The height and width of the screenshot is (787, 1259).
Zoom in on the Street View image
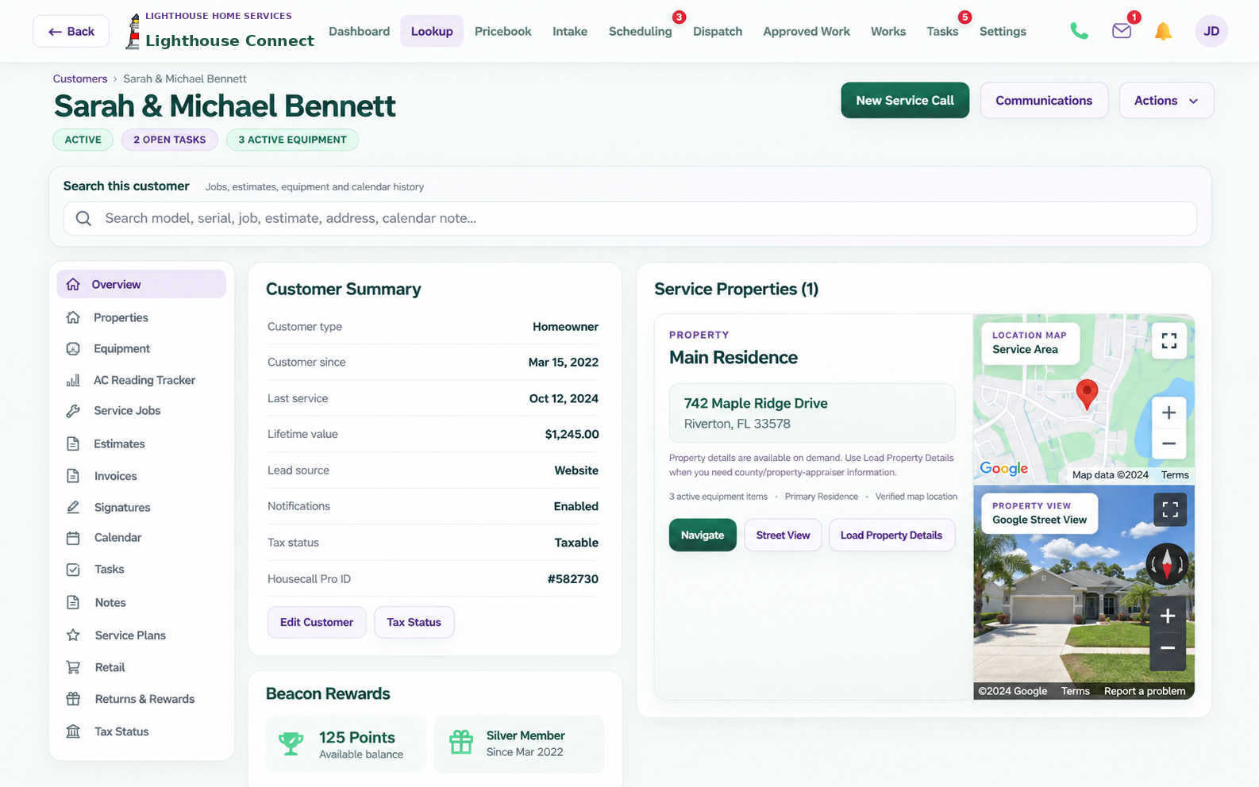(1168, 616)
